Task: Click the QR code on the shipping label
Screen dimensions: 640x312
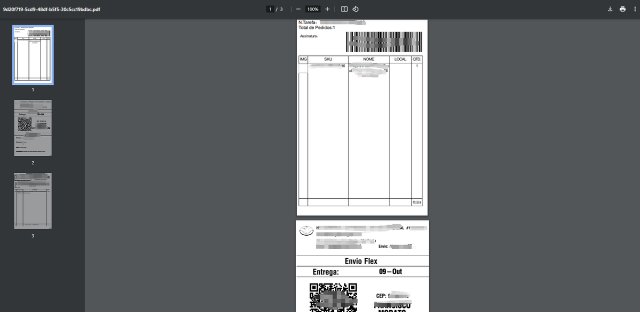Action: pyautogui.click(x=333, y=297)
